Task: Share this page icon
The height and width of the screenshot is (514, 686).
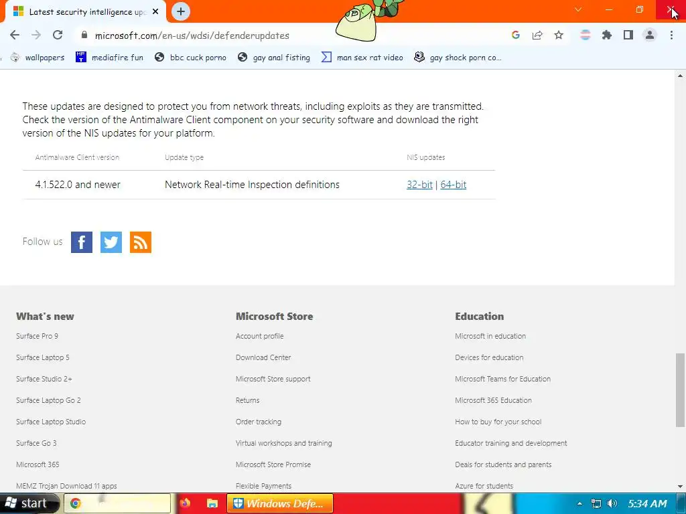Action: (x=537, y=35)
